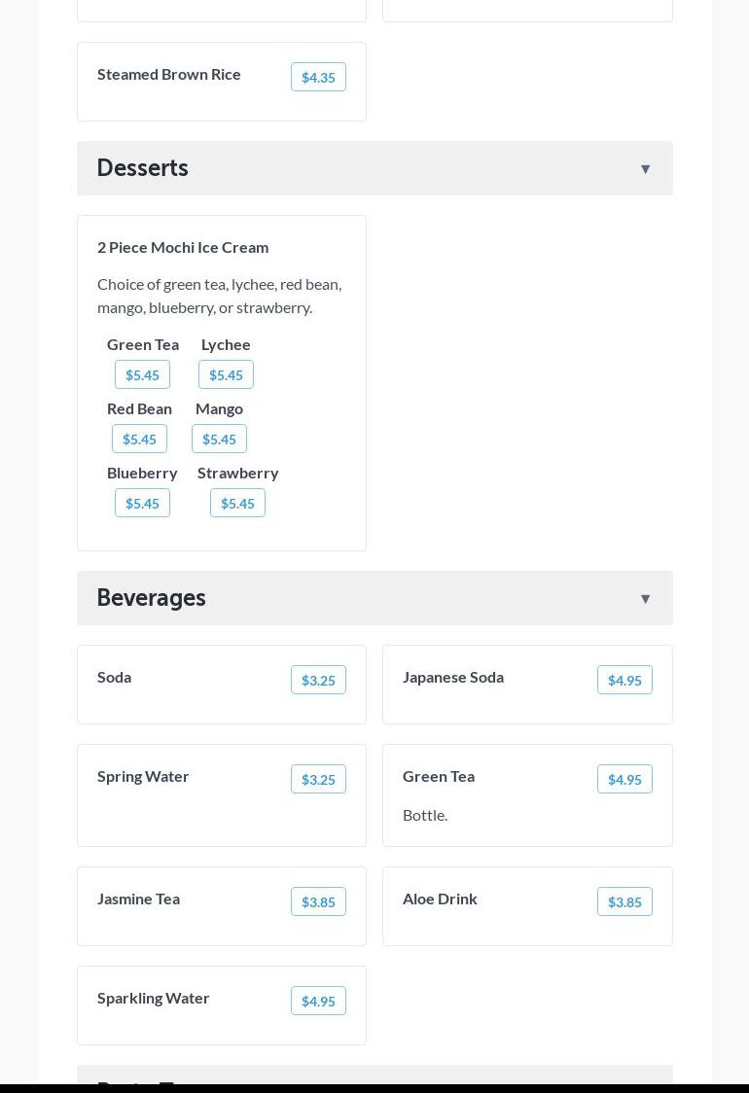This screenshot has width=749, height=1093.
Task: Collapse the Beverages section arrow
Action: pos(645,599)
